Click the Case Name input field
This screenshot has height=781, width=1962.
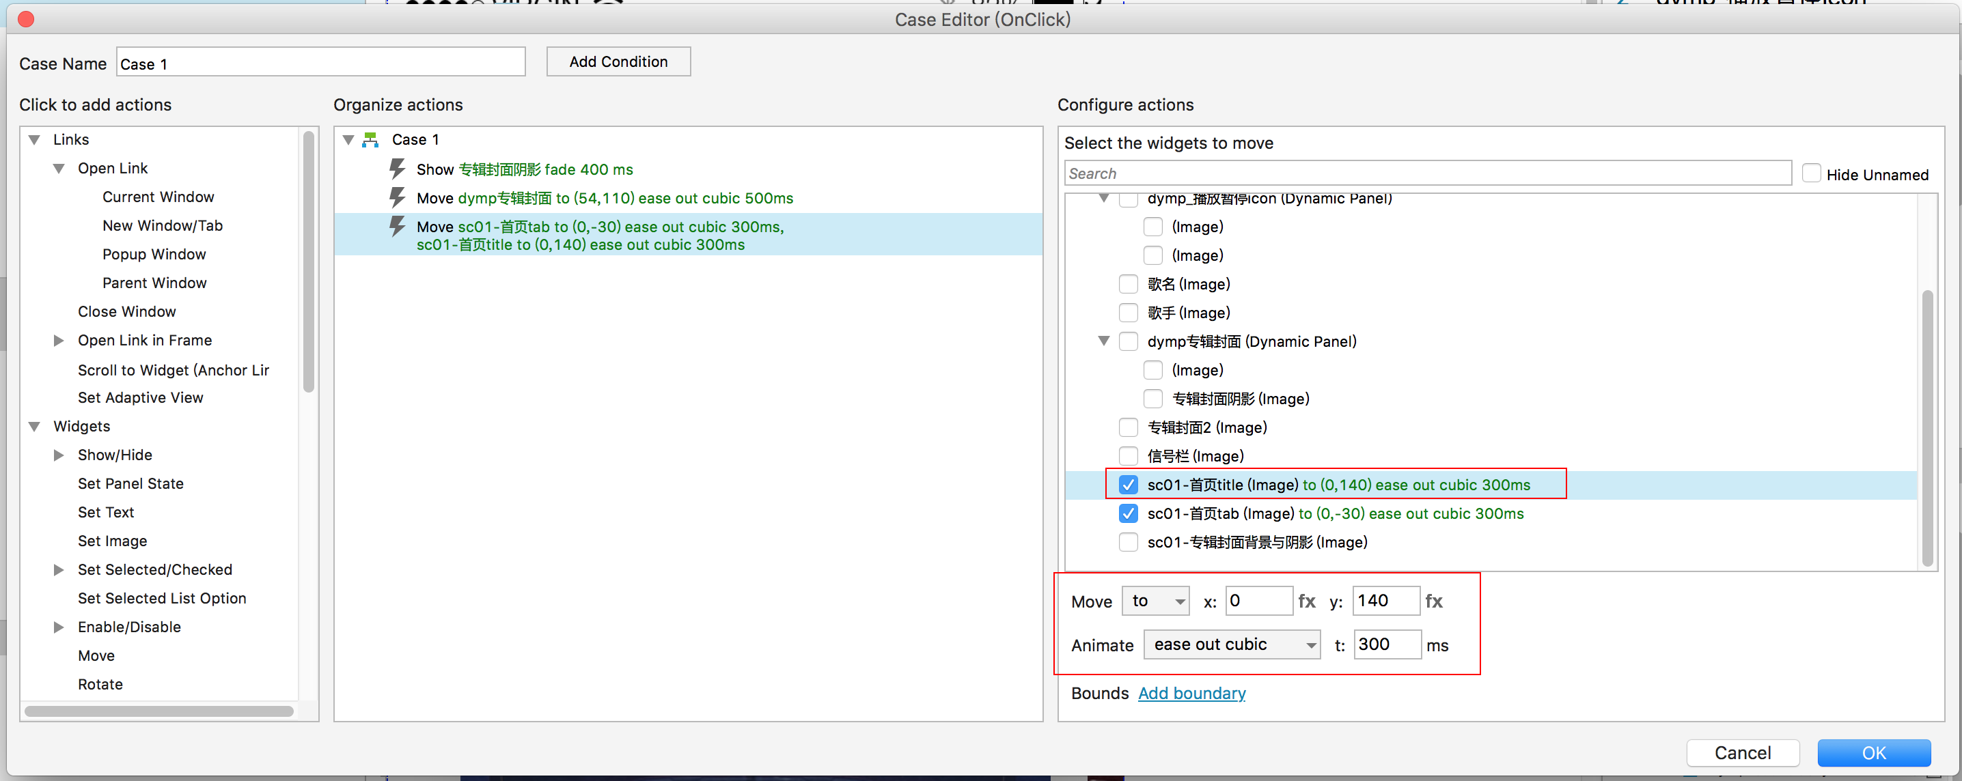(320, 62)
